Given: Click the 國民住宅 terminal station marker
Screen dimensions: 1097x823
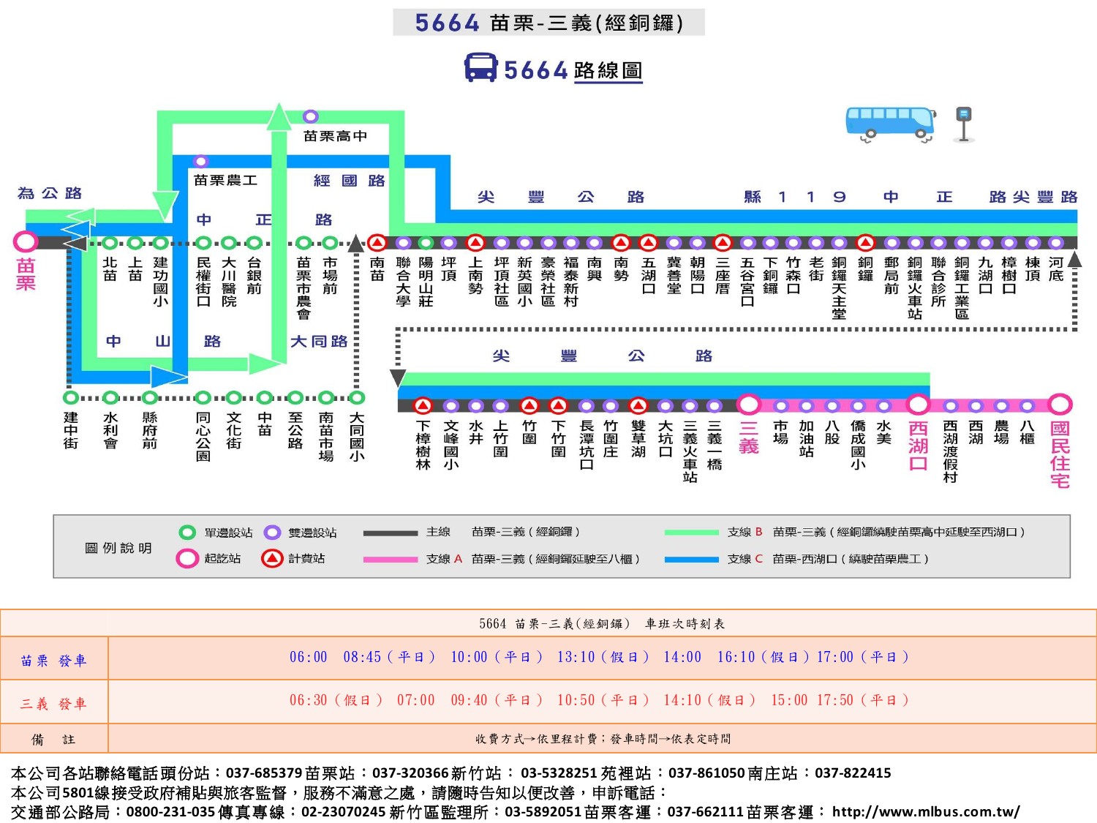Looking at the screenshot, I should click(1060, 405).
